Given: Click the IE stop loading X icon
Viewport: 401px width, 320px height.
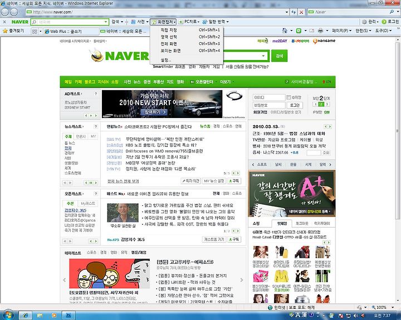Looking at the screenshot, I should pyautogui.click(x=301, y=12).
